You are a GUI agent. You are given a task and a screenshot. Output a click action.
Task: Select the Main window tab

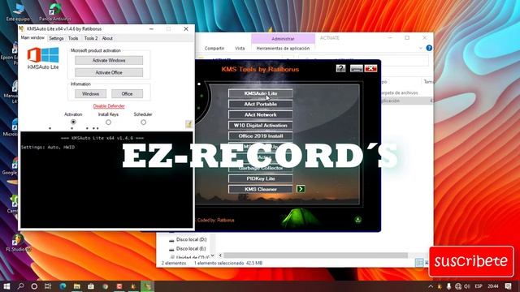click(x=32, y=38)
